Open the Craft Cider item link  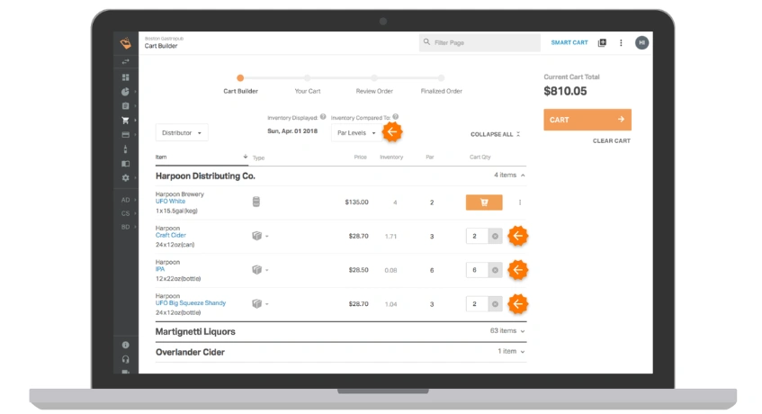[x=171, y=235]
